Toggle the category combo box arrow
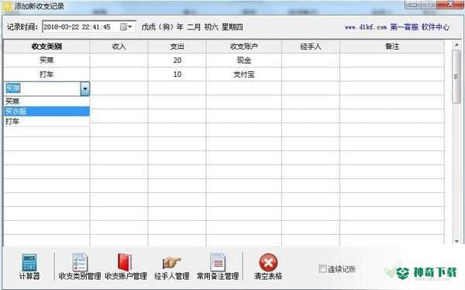 click(x=84, y=88)
